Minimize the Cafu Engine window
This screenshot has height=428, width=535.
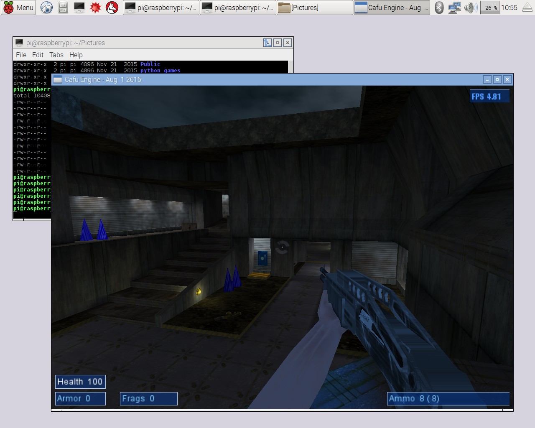[x=487, y=79]
